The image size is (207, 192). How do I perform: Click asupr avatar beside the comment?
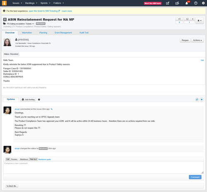(x=7, y=110)
